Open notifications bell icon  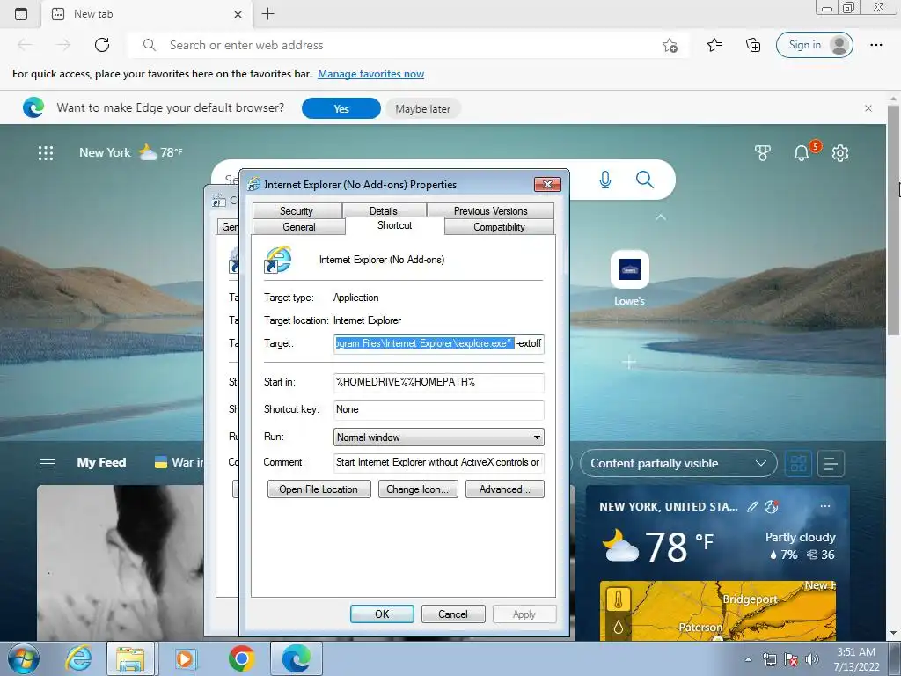point(802,153)
